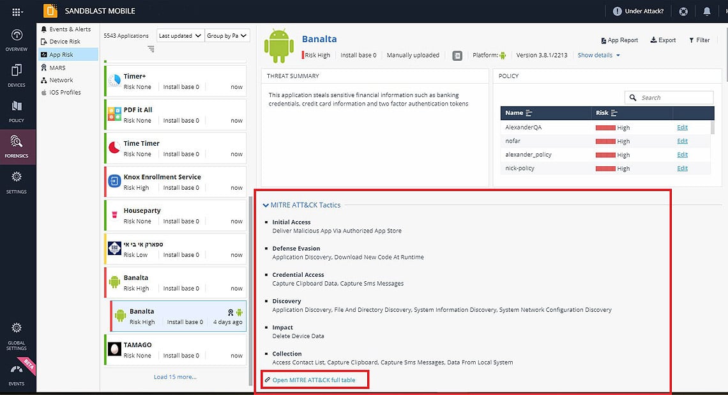Viewport: 728px width, 395px height.
Task: Click the PDF it All app icon
Action: (x=114, y=114)
